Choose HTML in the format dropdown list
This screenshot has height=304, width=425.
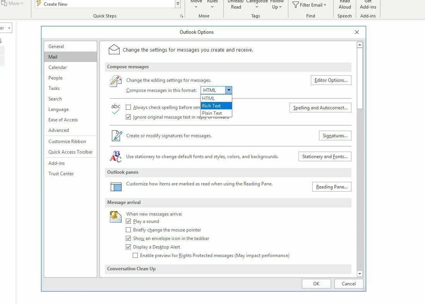point(216,98)
